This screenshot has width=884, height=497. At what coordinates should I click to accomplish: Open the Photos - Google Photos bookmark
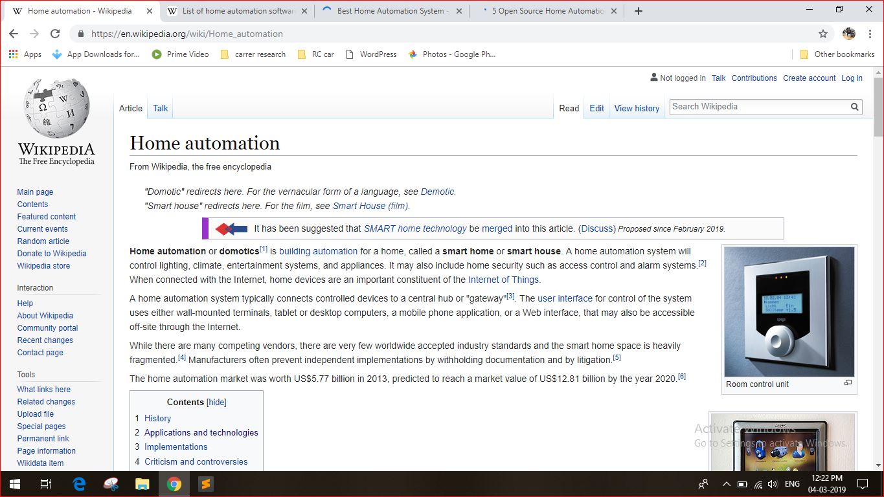tap(451, 54)
